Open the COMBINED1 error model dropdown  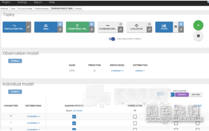click(x=117, y=71)
